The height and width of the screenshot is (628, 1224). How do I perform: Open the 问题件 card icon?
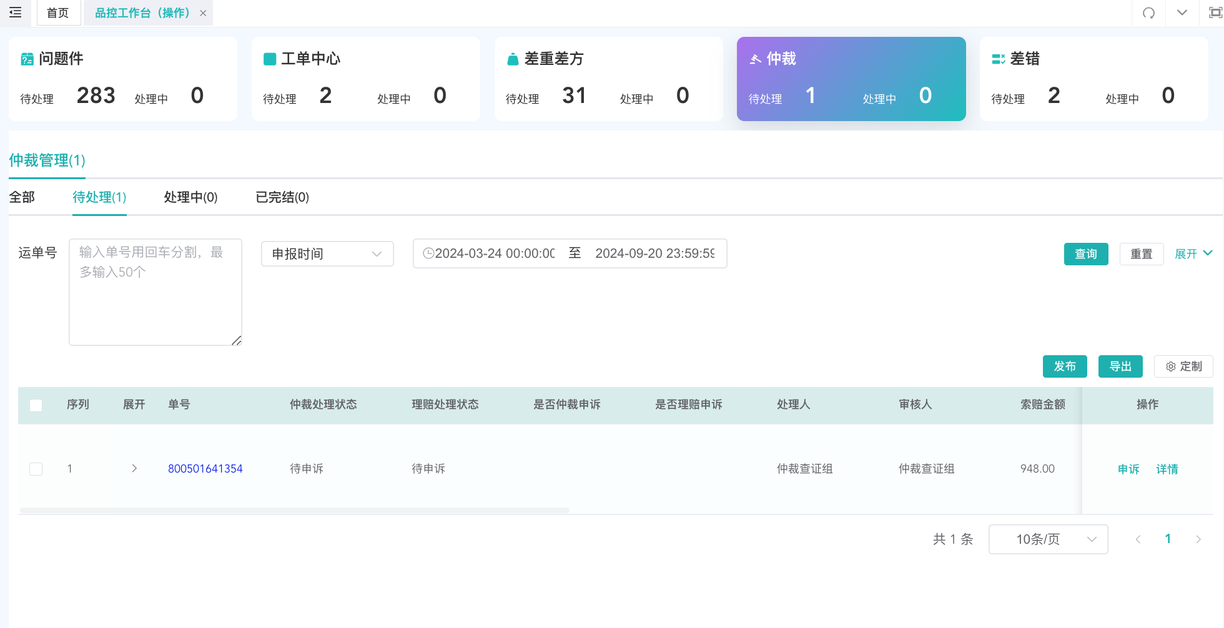point(27,59)
